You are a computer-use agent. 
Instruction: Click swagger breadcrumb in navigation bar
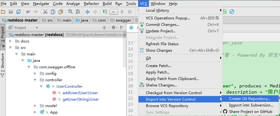(123, 20)
